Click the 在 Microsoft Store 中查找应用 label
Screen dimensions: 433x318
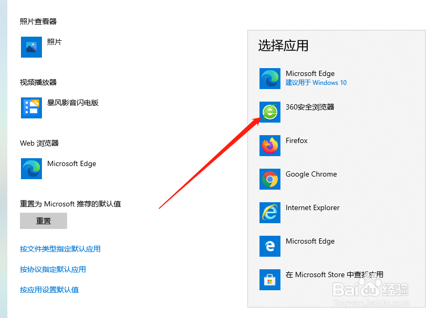[334, 275]
